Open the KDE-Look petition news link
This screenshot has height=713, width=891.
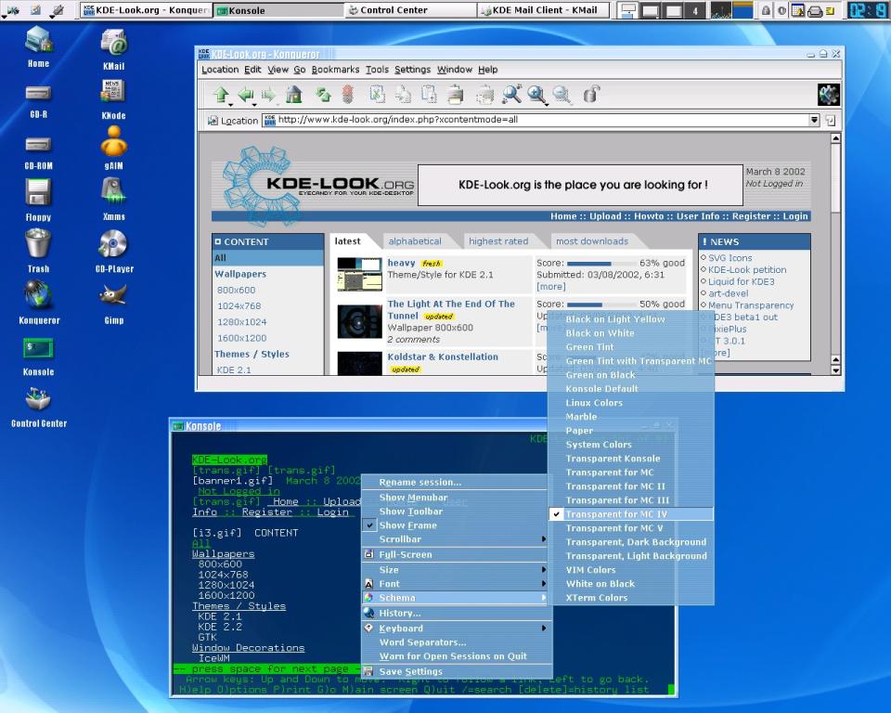tap(747, 270)
